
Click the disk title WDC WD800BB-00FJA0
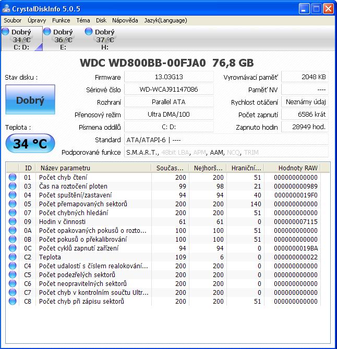(142, 63)
